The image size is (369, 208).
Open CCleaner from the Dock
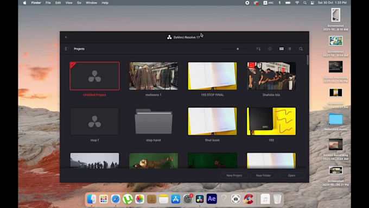(x=248, y=199)
